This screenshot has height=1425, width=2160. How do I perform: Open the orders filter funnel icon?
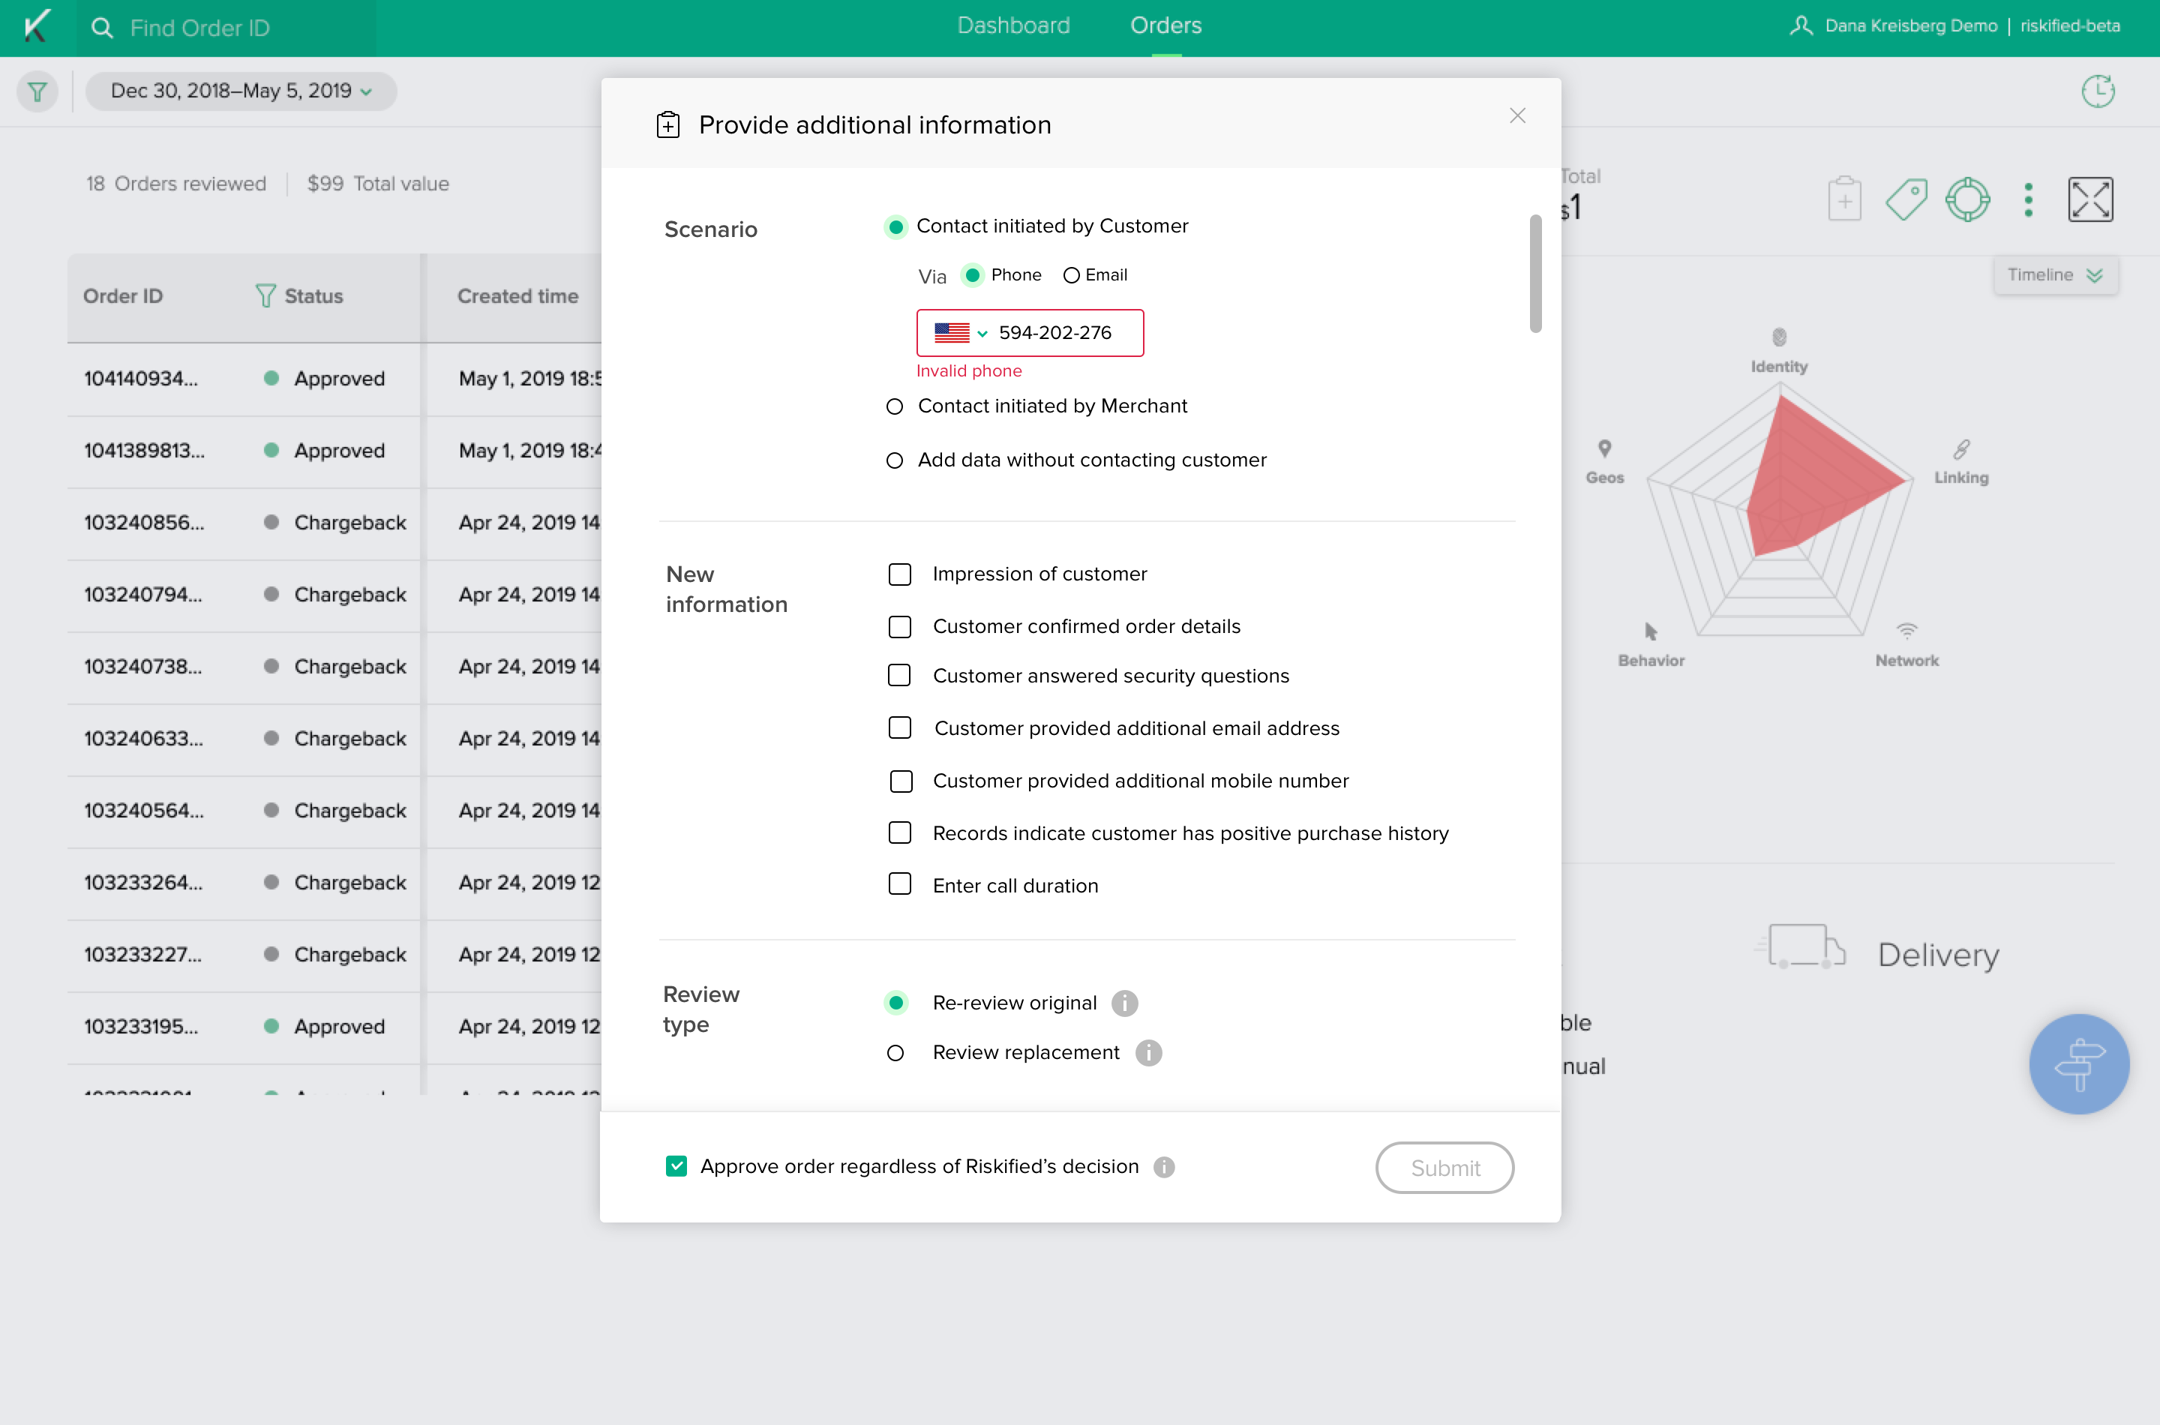tap(37, 91)
